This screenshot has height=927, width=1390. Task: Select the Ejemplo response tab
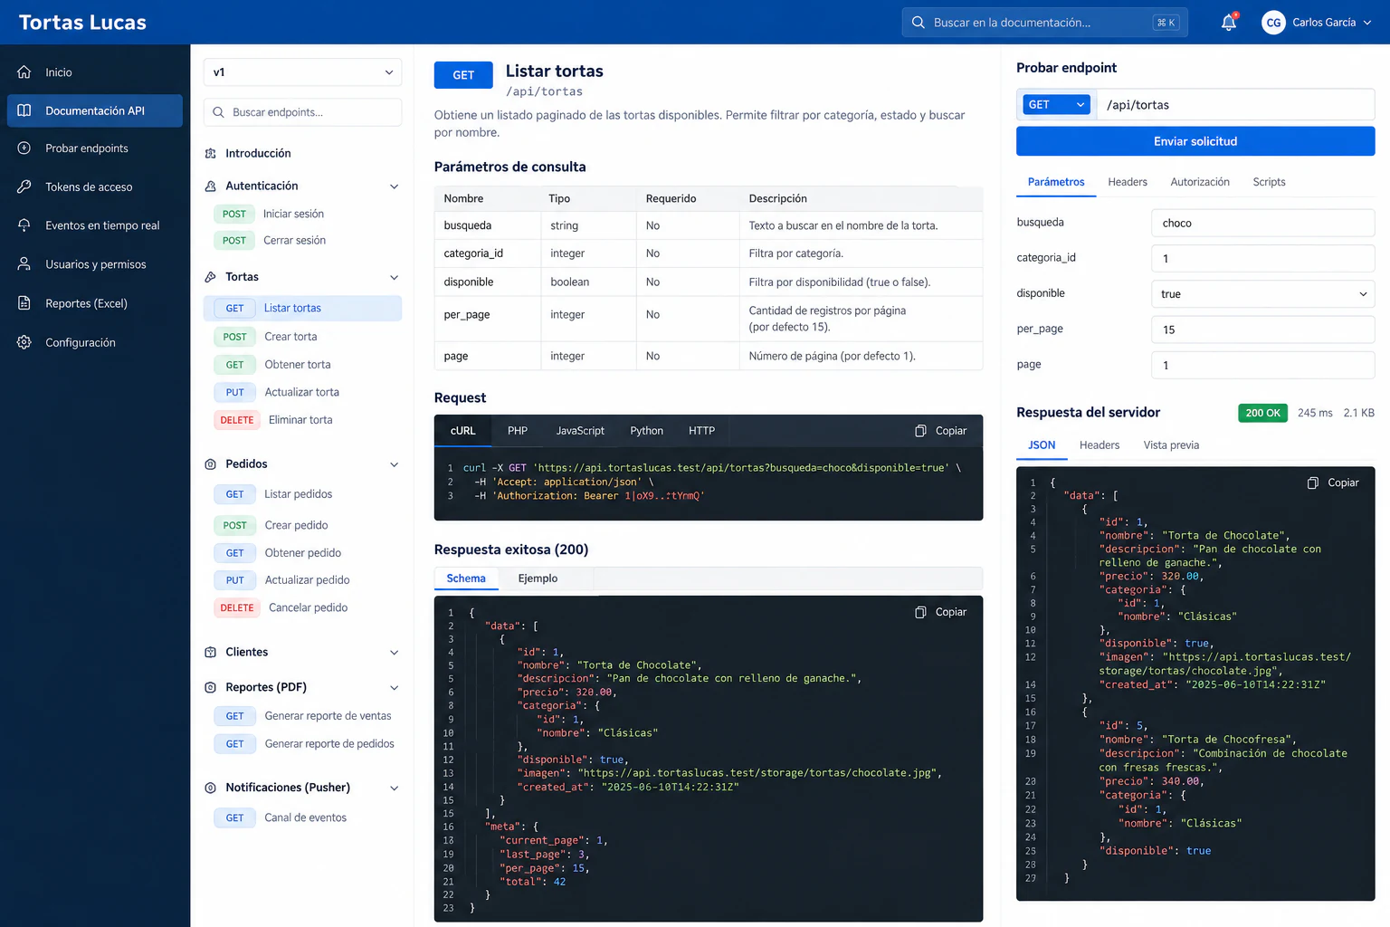pyautogui.click(x=538, y=578)
